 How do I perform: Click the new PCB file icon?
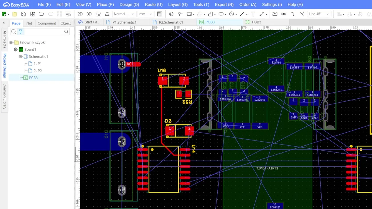coord(4,14)
